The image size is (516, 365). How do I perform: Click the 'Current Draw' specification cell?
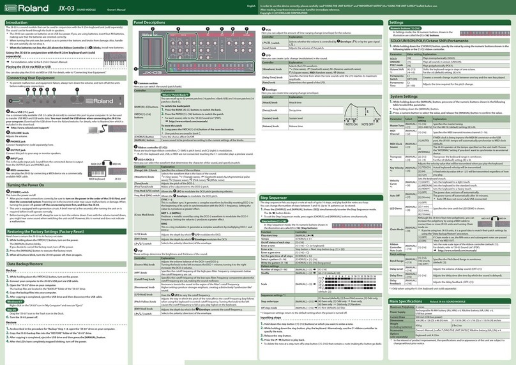click(402, 317)
